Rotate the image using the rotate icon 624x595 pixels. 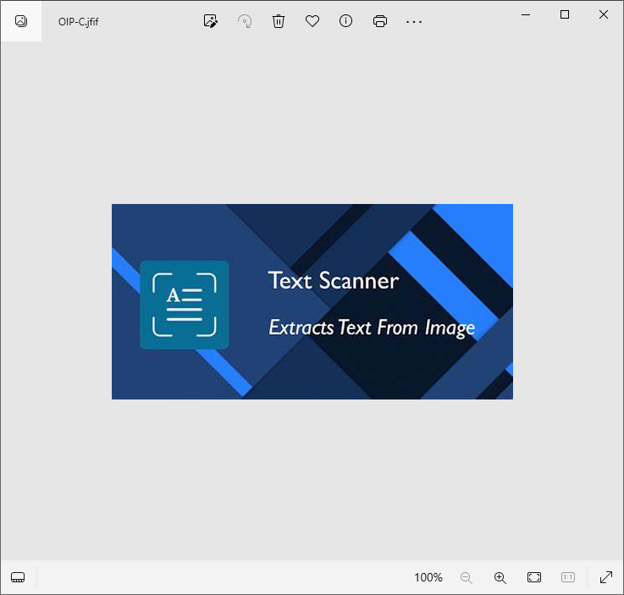[x=245, y=21]
